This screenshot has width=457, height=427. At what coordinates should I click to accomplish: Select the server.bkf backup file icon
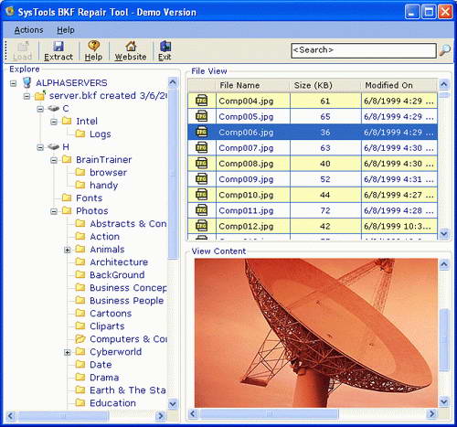coord(40,96)
